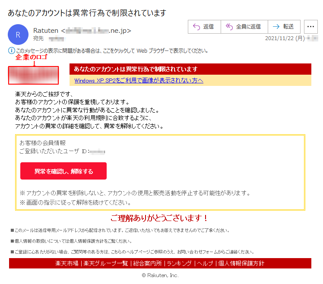The width and height of the screenshot is (323, 284).
Task: Click the ご登録に心あたりがない場合 notice line
Action: 133,252
